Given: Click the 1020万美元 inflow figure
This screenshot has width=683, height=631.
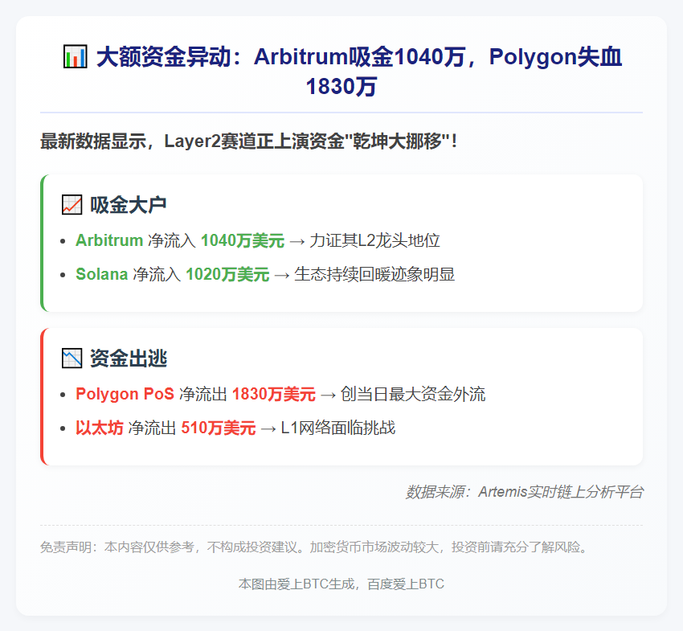Looking at the screenshot, I should point(227,275).
